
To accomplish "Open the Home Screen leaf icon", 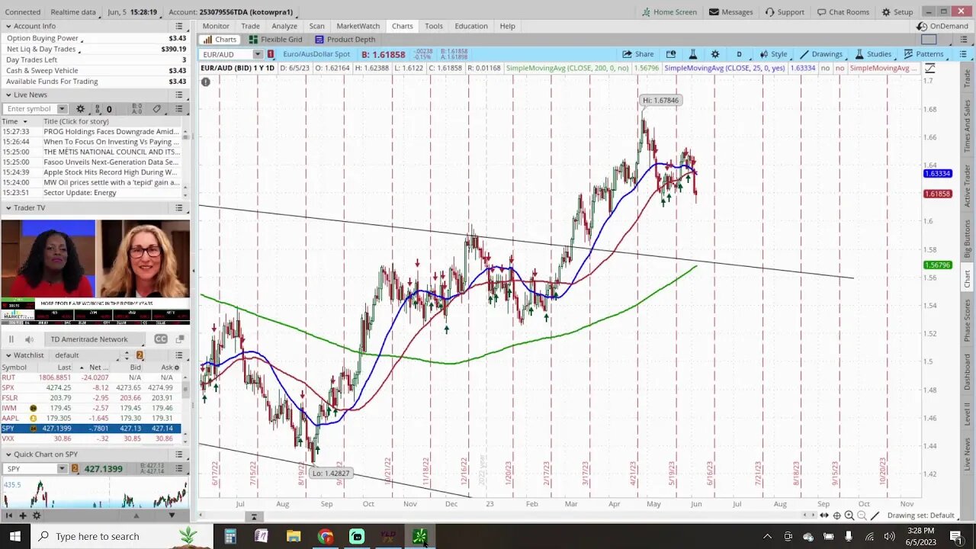I will pyautogui.click(x=646, y=12).
